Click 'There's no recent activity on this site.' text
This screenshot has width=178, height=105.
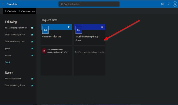[x=90, y=52]
